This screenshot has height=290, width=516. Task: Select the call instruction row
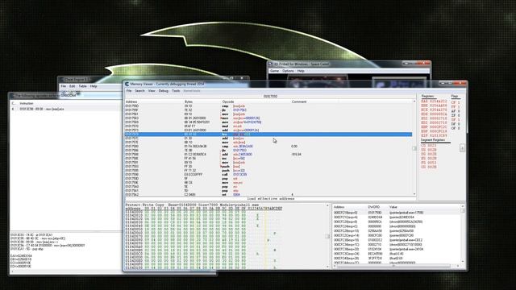268,174
